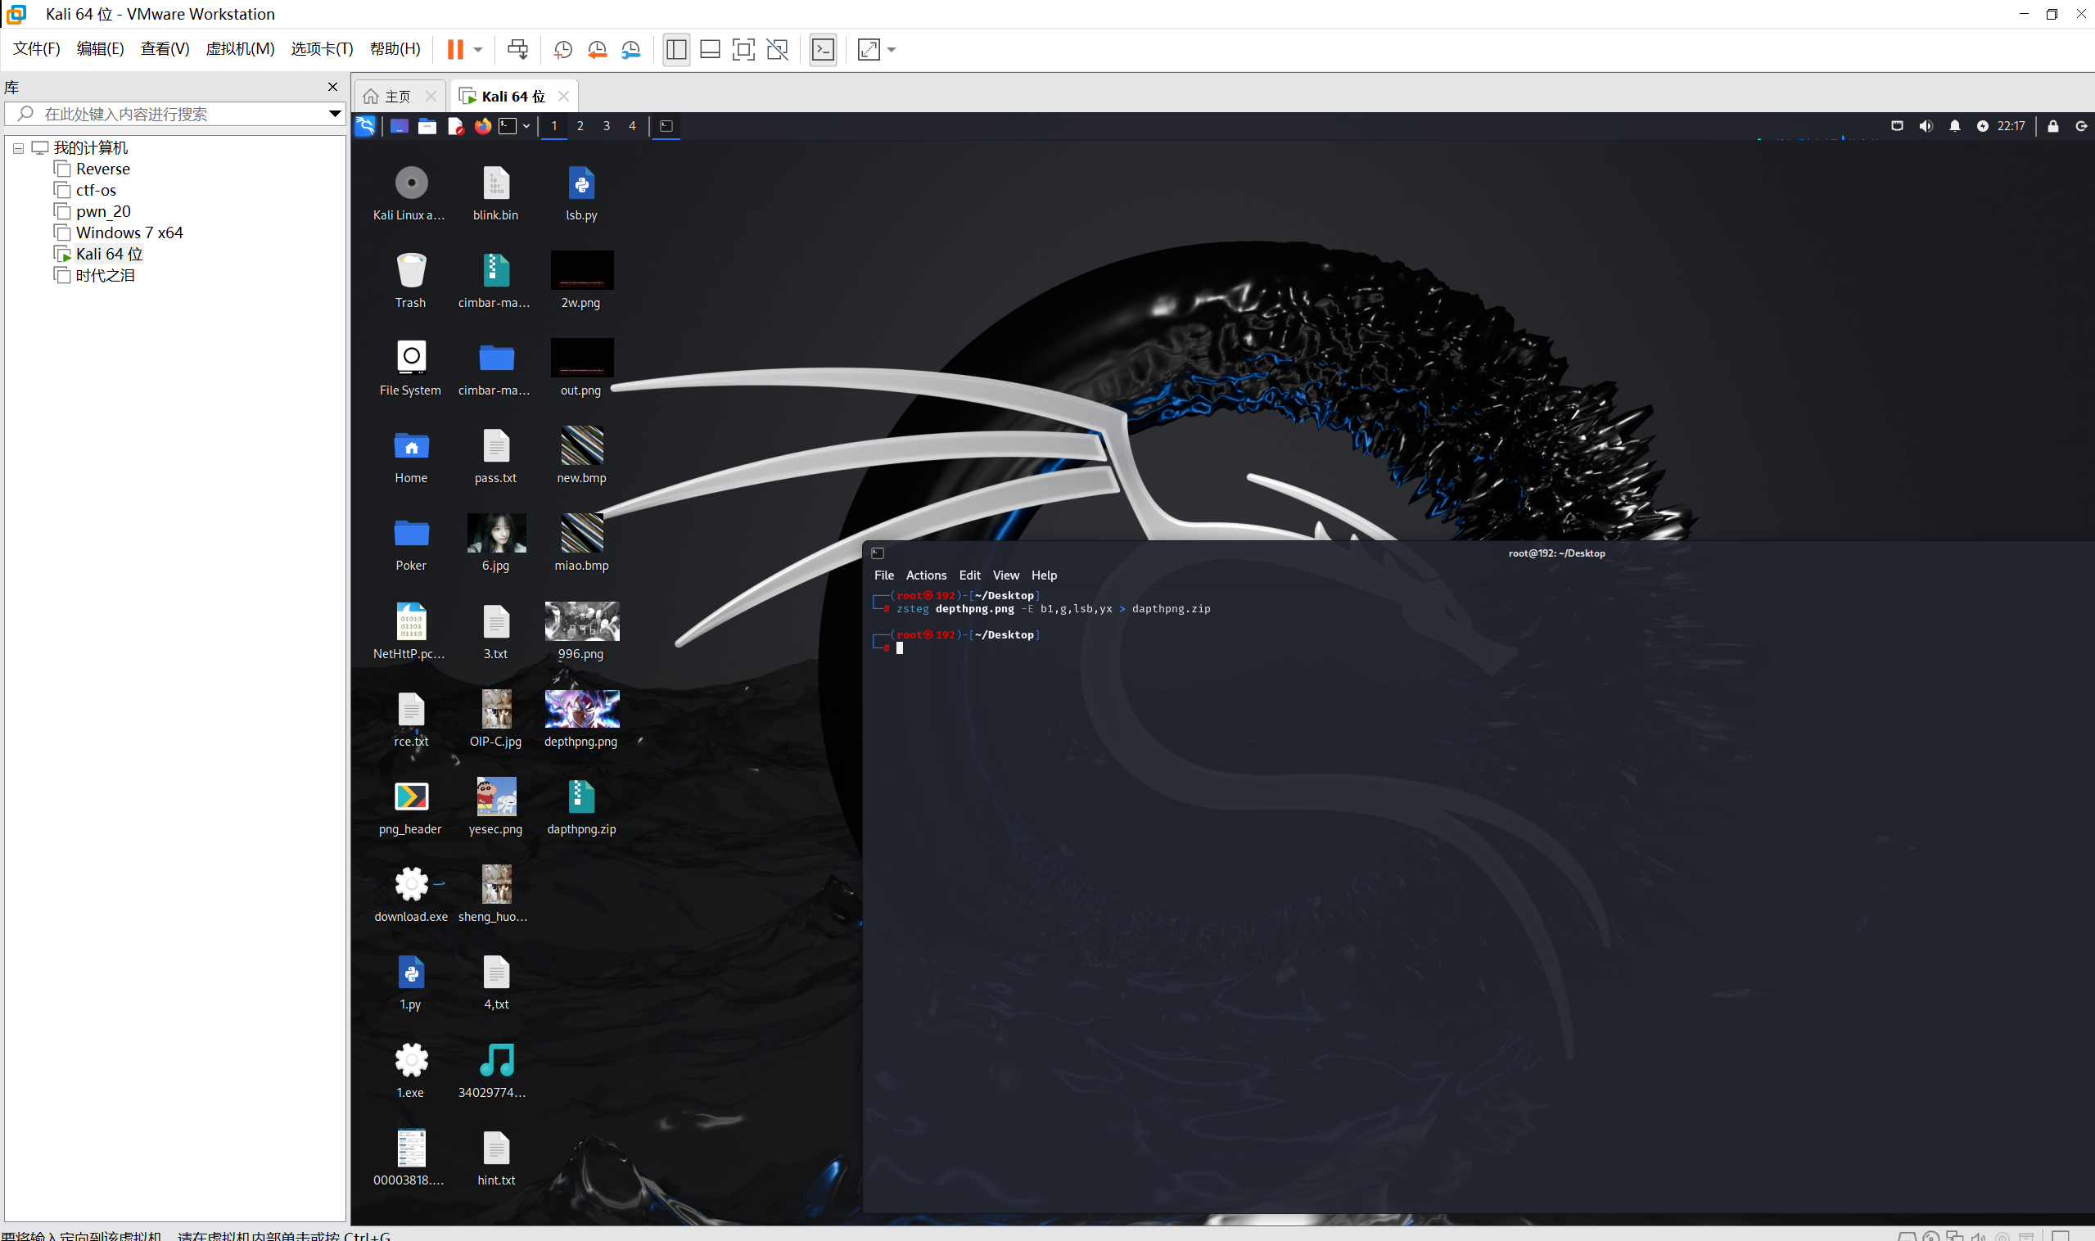This screenshot has width=2095, height=1241.
Task: Open terminal Edit menu
Action: (x=969, y=575)
